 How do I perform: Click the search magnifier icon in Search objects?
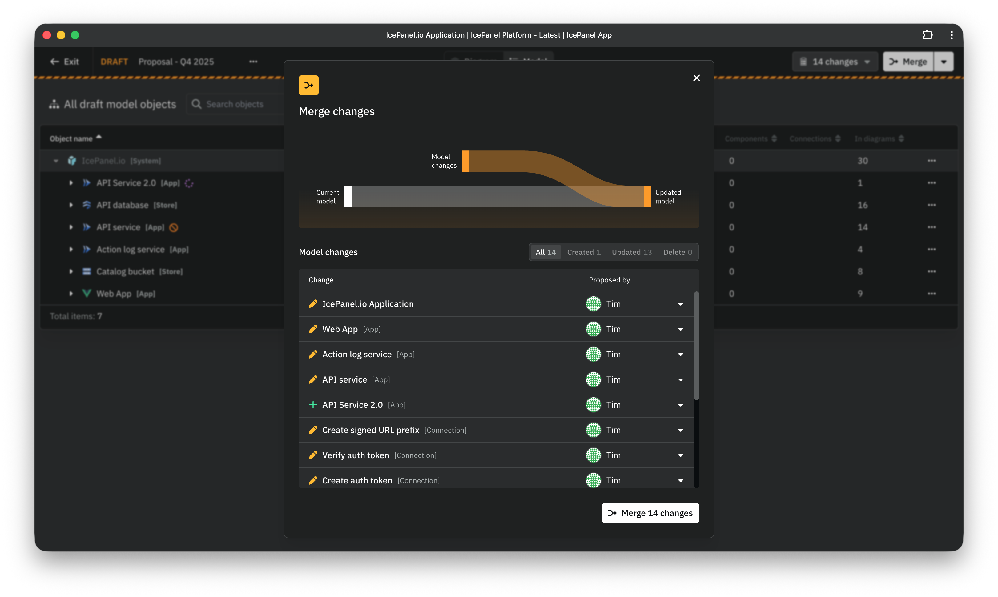click(197, 104)
